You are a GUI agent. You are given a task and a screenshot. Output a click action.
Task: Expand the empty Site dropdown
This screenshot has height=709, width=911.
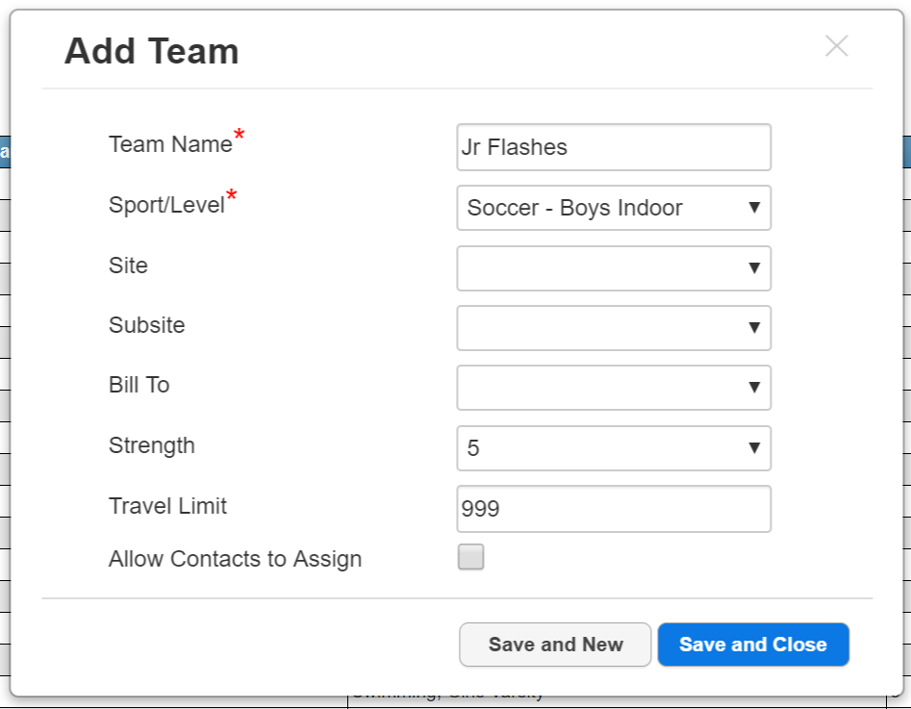[614, 268]
